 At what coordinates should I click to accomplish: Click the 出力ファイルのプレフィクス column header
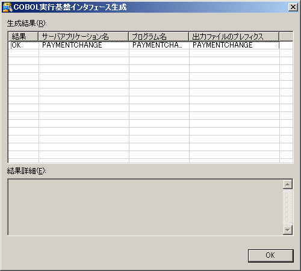pos(234,37)
